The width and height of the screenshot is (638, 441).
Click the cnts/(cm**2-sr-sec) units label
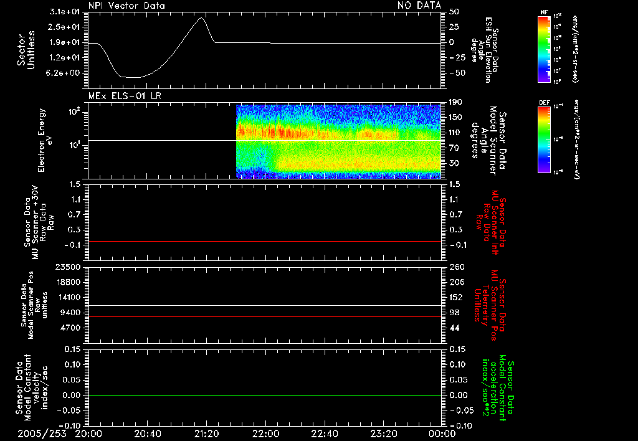pyautogui.click(x=575, y=49)
